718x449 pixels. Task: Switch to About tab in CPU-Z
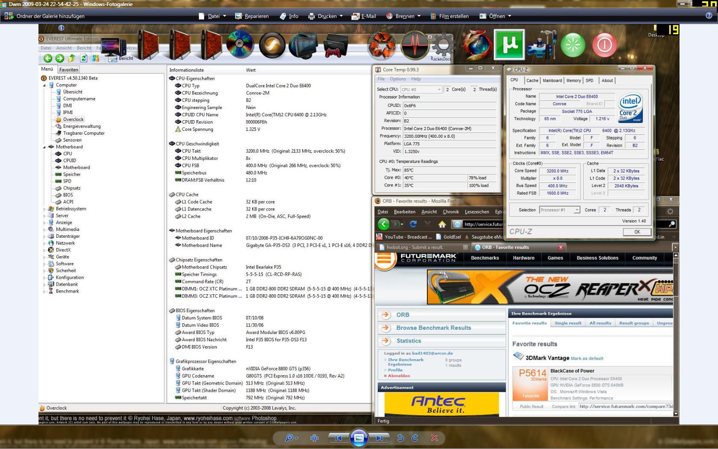(607, 80)
